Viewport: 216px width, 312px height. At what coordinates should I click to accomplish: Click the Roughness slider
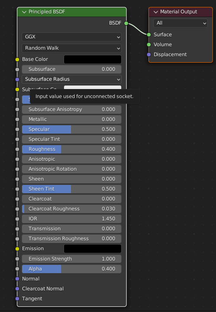pyautogui.click(x=71, y=149)
